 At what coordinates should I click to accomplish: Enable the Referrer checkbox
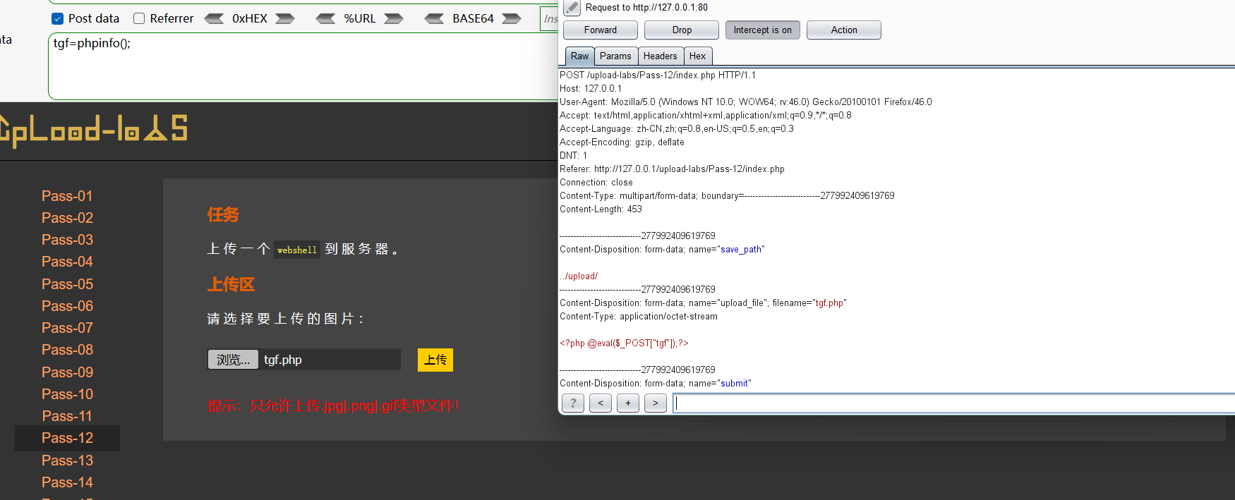click(x=139, y=18)
